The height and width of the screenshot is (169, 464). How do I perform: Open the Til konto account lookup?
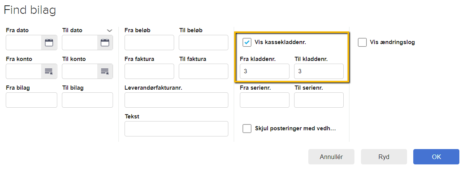coord(105,71)
